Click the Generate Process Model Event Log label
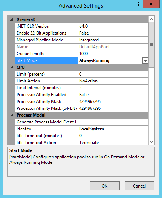The image size is (162, 198). click(46, 122)
